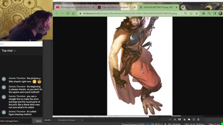Close the Hadozee Warrior tab
Image resolution: width=223 pixels, height=125 pixels.
click(x=135, y=7)
